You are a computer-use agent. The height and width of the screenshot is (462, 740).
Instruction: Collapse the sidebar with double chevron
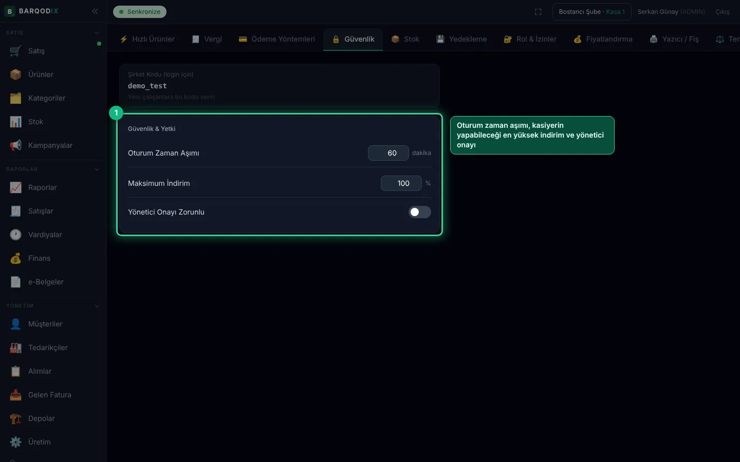pos(95,11)
